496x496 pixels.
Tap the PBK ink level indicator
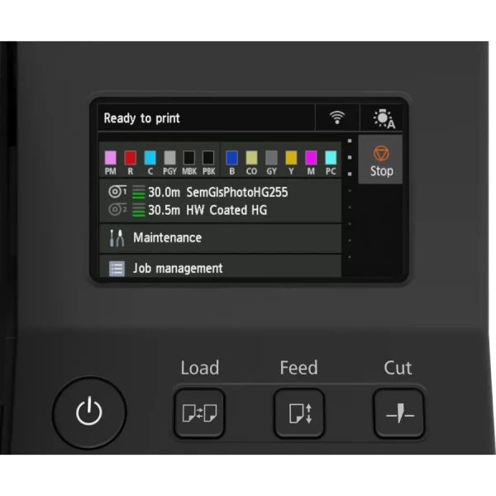[208, 158]
